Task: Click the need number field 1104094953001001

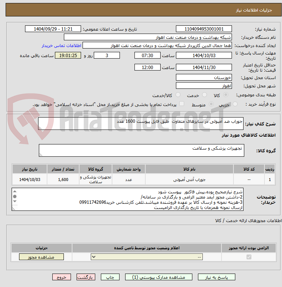Action: 204,29
